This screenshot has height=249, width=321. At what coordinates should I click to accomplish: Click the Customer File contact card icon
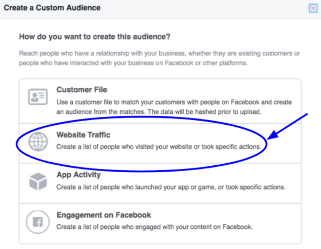click(x=37, y=98)
